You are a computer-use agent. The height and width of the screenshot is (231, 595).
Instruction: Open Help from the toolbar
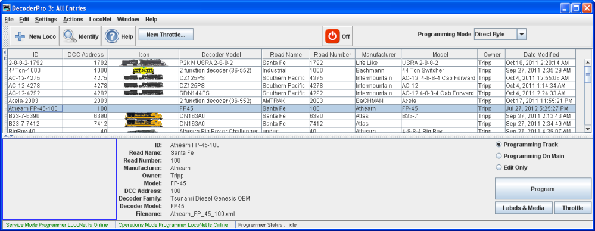119,36
